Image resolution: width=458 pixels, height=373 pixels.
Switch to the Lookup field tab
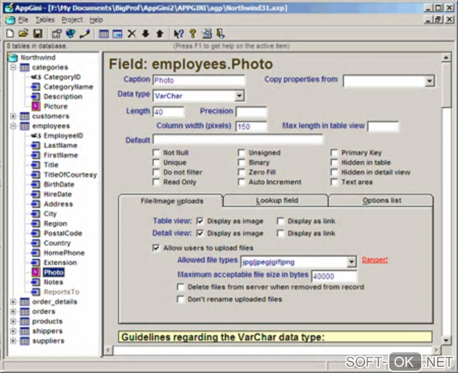click(x=276, y=200)
